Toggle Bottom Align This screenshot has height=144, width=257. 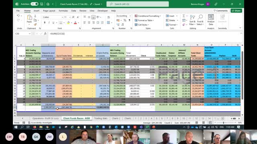tap(93, 17)
